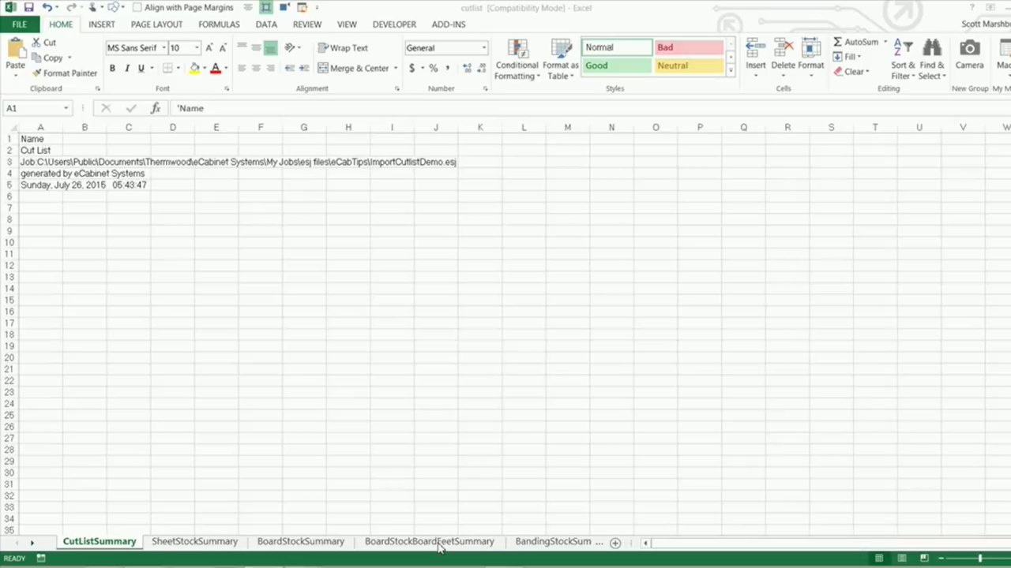Save the workbook from the quick access toolbar
1011x568 pixels.
tap(28, 7)
